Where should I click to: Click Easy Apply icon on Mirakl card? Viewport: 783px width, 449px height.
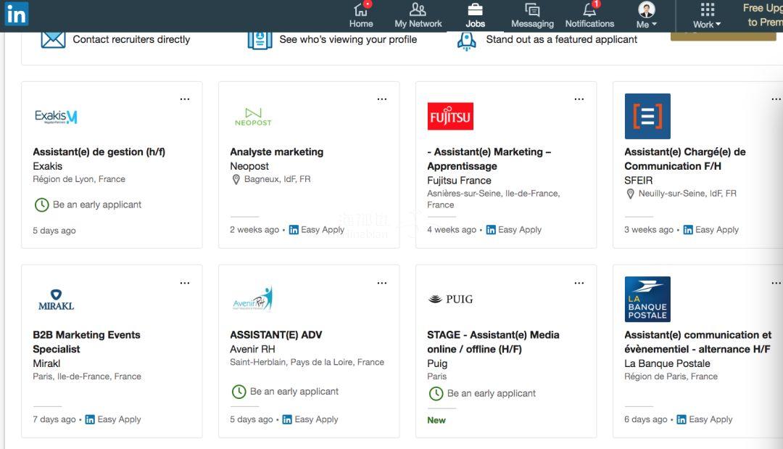90,419
